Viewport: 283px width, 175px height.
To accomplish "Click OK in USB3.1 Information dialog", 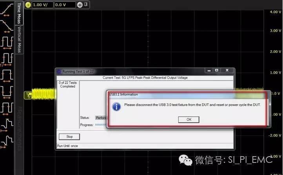I will click(x=189, y=119).
